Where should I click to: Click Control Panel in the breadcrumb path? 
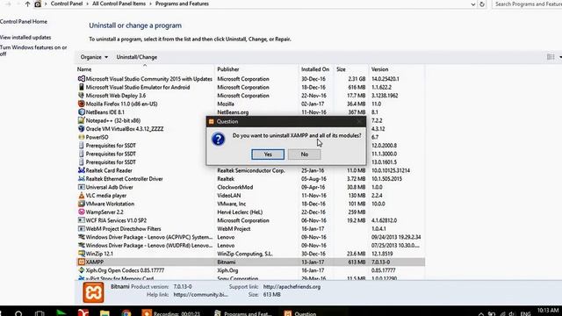[67, 4]
